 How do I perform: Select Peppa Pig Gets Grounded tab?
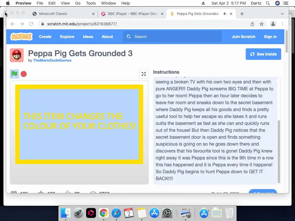pyautogui.click(x=198, y=14)
